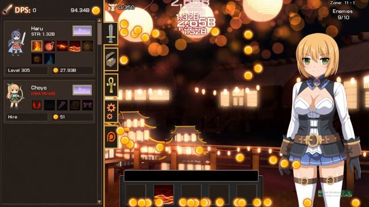Screen dimensions: 369x207
Task: Click the Buy button for Haru
Action: [82, 30]
